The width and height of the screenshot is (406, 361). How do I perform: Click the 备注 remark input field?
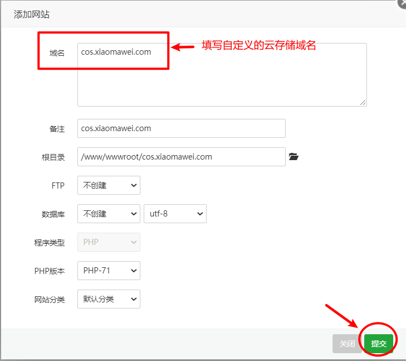(x=182, y=128)
